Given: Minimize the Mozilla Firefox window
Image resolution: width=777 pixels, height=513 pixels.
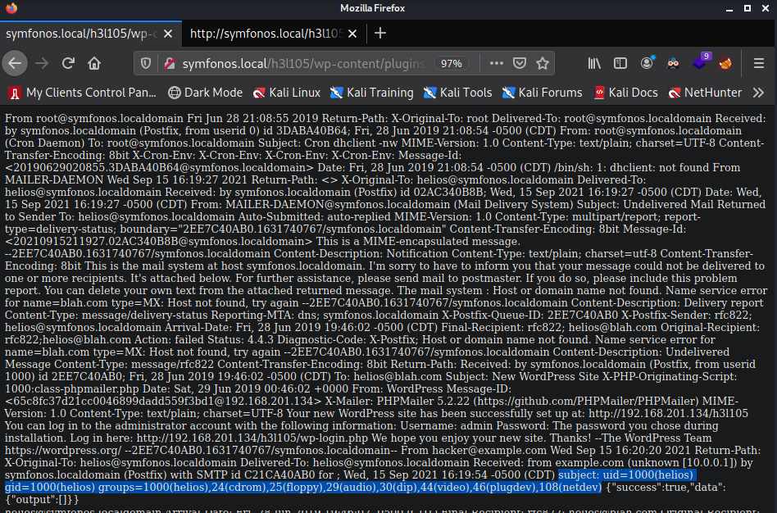Looking at the screenshot, I should click(x=729, y=8).
